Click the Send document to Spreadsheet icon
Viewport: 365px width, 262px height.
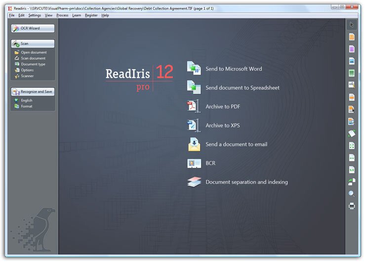point(194,87)
